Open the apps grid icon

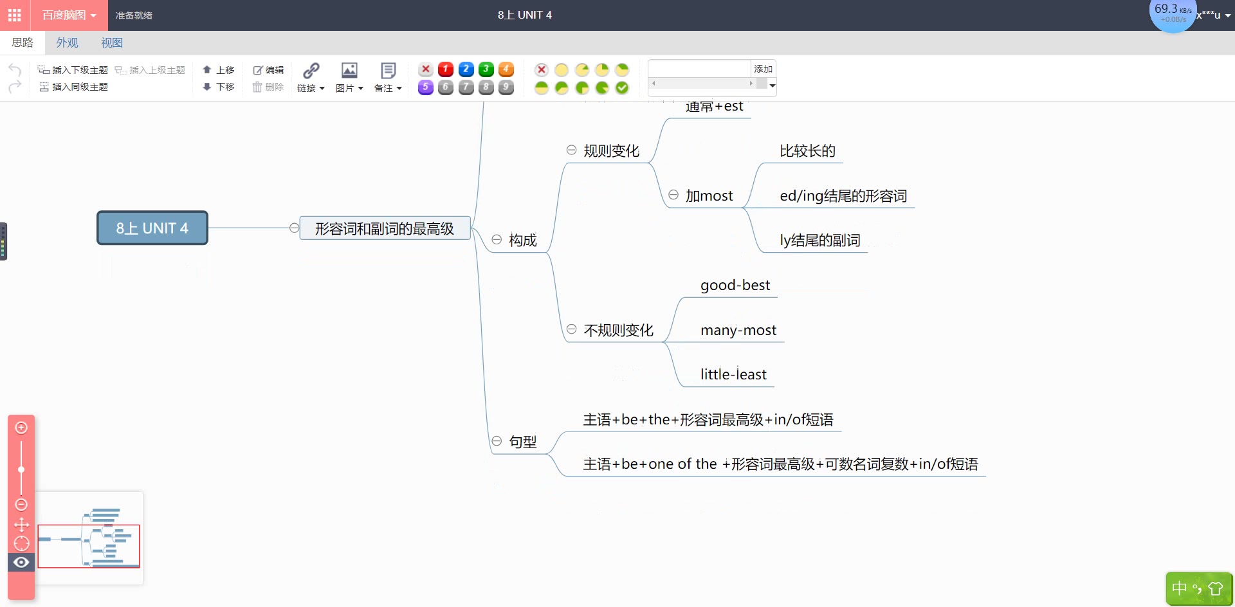pyautogui.click(x=14, y=15)
